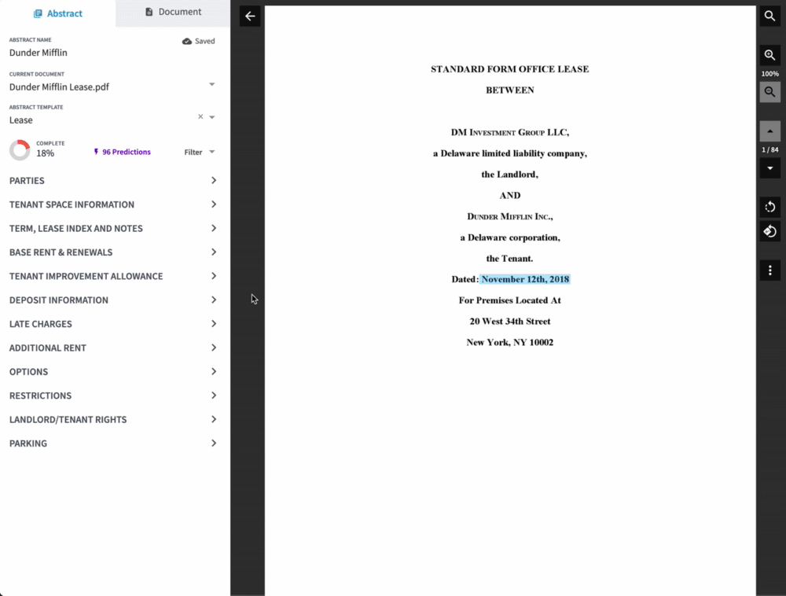Expand the ADDITIONAL RENT section
The width and height of the screenshot is (786, 596).
pos(112,348)
